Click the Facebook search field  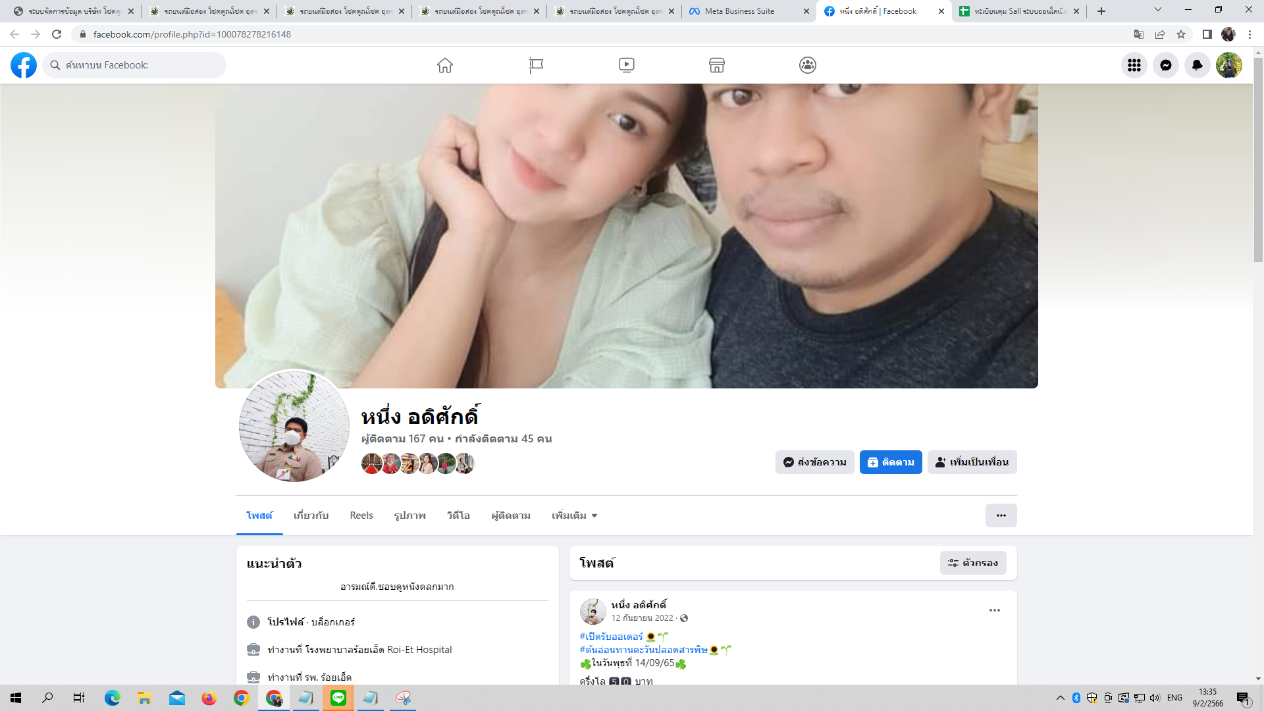tap(138, 65)
